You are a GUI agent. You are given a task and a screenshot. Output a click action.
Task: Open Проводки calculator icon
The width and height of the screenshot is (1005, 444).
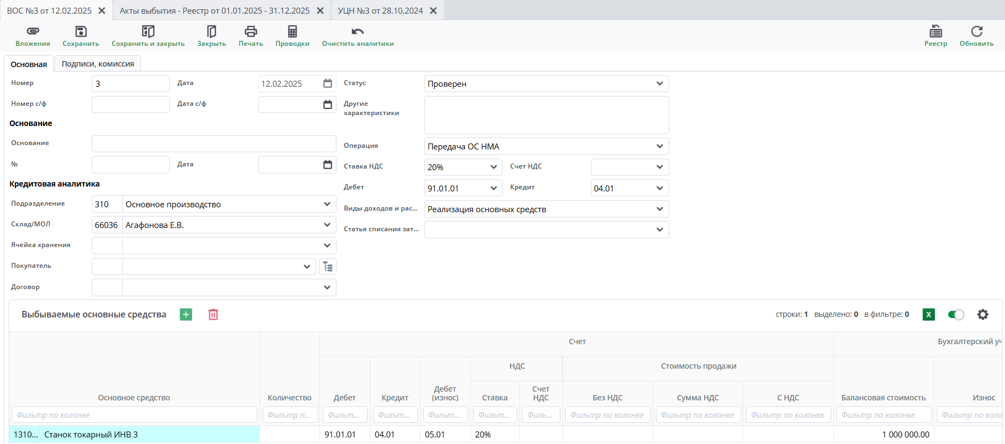pos(292,32)
